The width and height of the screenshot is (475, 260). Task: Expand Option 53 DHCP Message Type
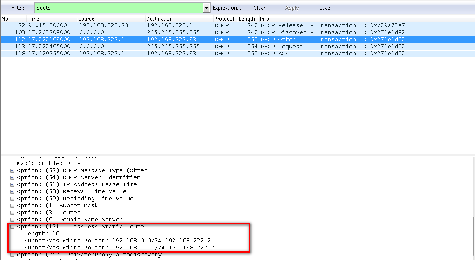[11, 170]
